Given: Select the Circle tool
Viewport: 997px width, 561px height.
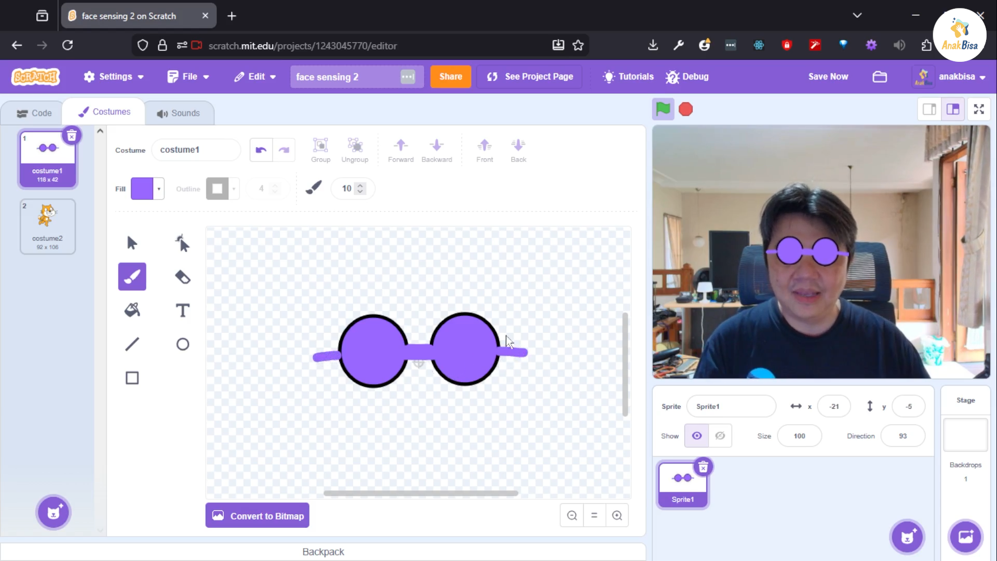Looking at the screenshot, I should coord(182,344).
